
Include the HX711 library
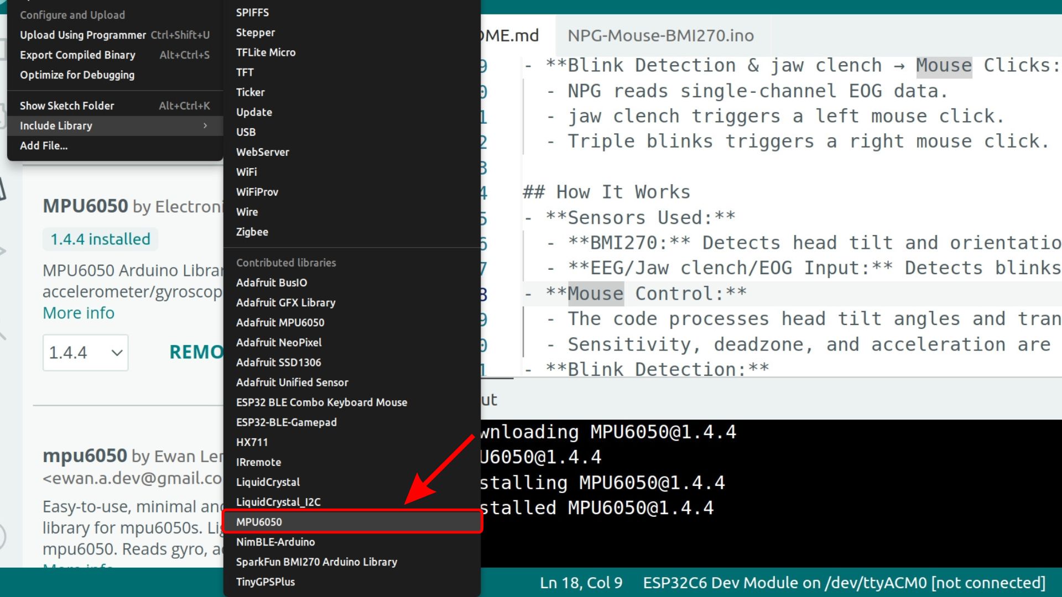coord(352,442)
